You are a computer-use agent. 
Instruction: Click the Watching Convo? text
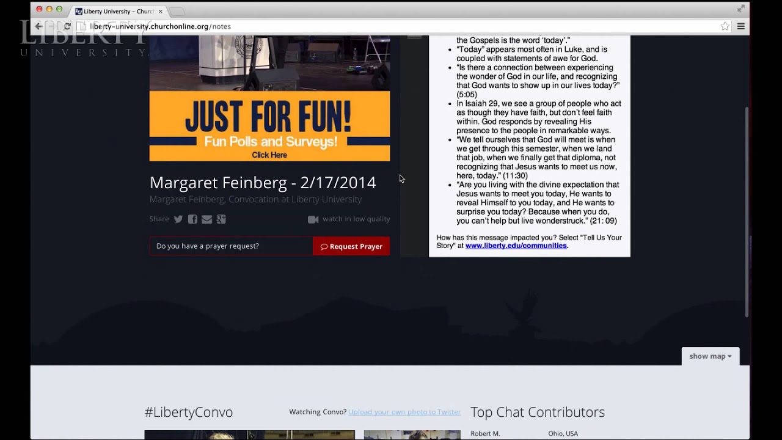318,412
